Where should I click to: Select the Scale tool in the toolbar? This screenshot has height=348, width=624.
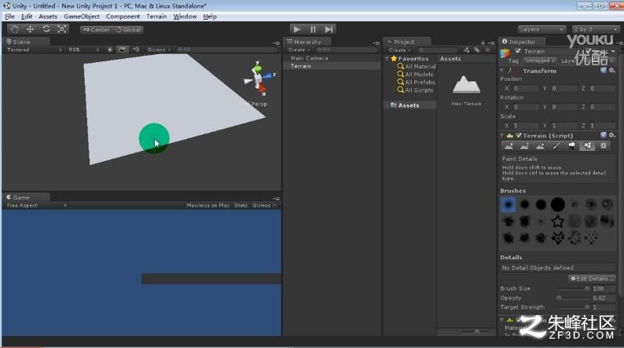[x=61, y=29]
